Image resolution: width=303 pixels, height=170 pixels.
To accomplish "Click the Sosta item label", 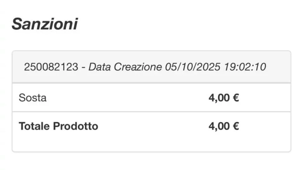I will [33, 98].
